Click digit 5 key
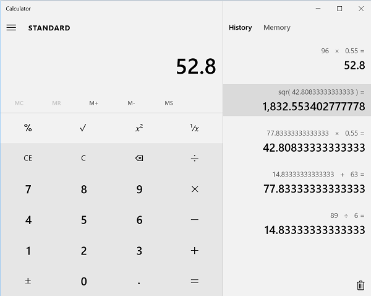371x296 pixels. click(83, 220)
